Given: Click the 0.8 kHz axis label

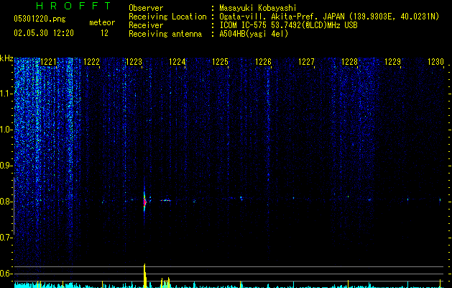Looking at the screenshot, I should coord(6,202).
